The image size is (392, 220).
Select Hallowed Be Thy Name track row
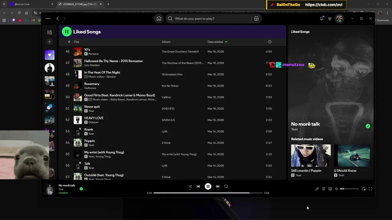172,63
